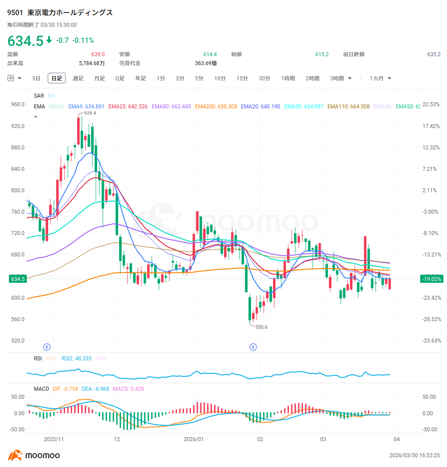Toggle the dimmed RSI1 line label
The image size is (447, 467).
[x=51, y=359]
